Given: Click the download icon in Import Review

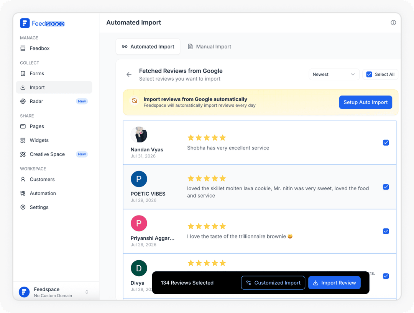Looking at the screenshot, I should click(315, 283).
